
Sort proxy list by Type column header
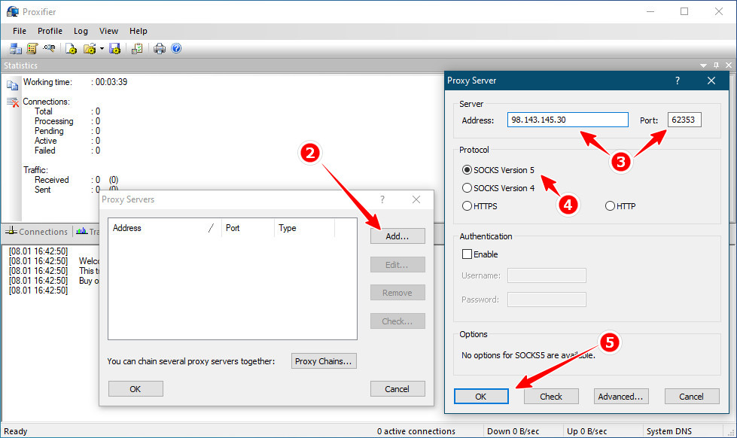[x=304, y=228]
